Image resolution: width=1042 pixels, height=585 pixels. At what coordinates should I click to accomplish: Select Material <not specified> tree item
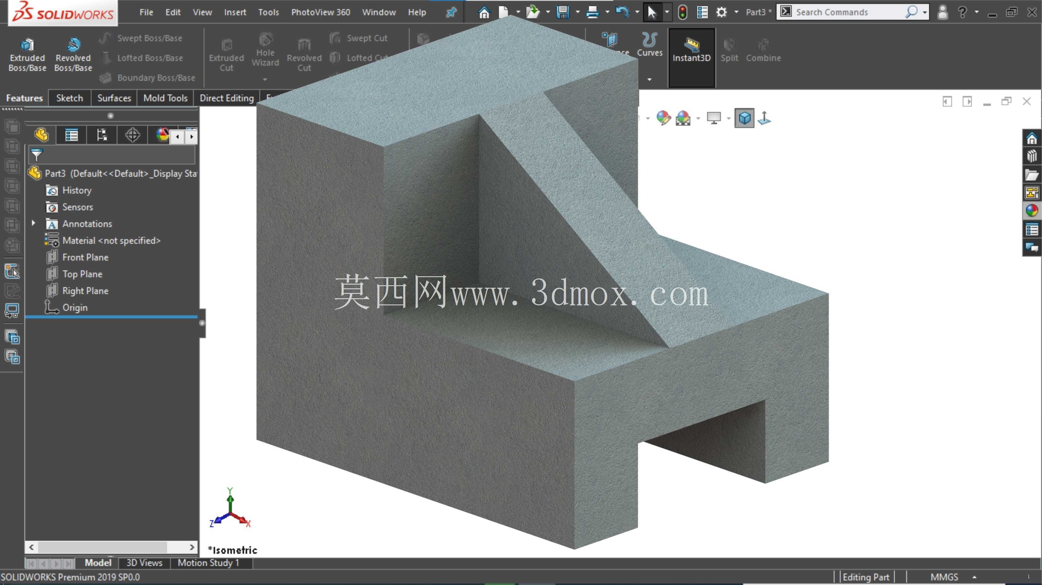pos(102,240)
